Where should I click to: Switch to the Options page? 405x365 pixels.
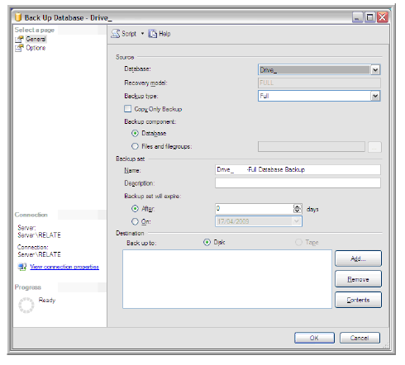tap(36, 48)
